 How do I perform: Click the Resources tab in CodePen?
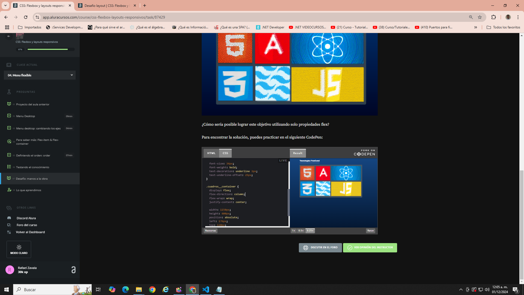click(x=210, y=231)
